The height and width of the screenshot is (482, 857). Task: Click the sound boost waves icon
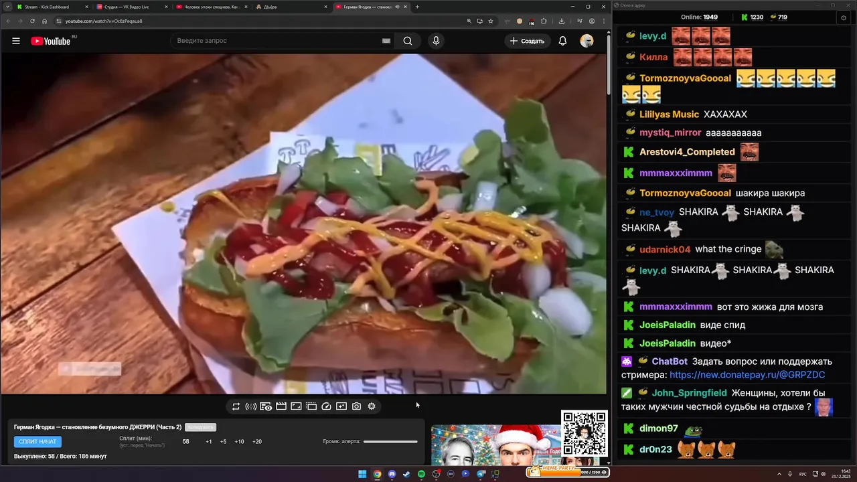coord(251,406)
